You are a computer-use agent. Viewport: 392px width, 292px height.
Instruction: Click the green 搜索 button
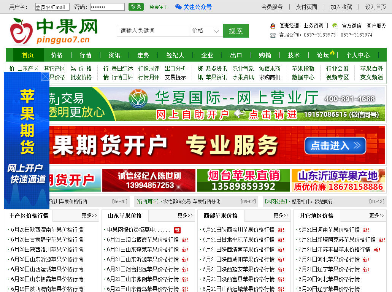click(x=236, y=31)
